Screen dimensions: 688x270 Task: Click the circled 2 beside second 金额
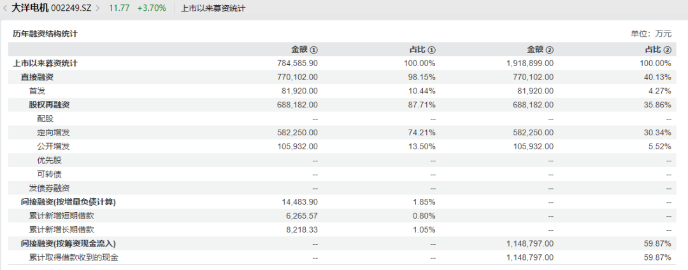549,50
